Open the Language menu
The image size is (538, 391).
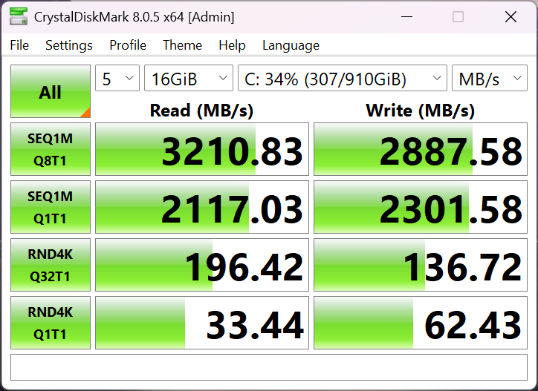click(291, 45)
